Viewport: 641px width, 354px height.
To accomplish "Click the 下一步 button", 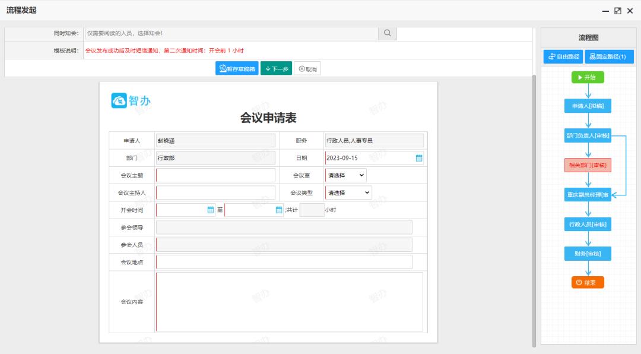I will click(275, 68).
